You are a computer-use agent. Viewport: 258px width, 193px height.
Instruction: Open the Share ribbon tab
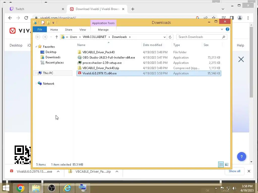coord(69,30)
